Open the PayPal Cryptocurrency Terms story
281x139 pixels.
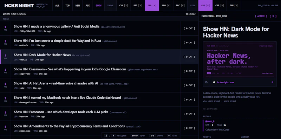[x=69, y=126]
